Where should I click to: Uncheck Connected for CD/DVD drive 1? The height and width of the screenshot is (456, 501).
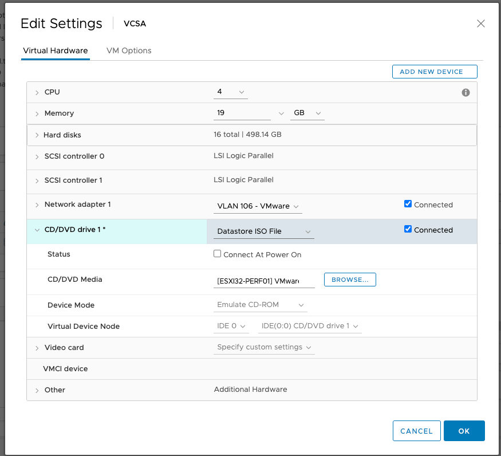408,229
